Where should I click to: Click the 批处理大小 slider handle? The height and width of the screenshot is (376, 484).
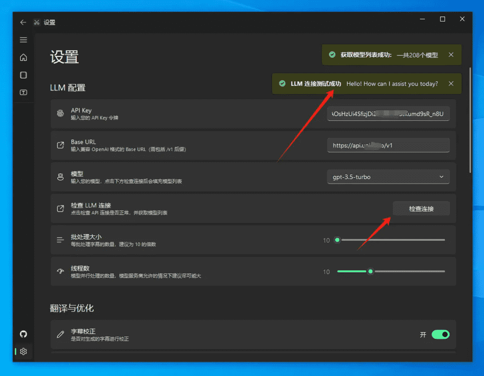point(337,240)
